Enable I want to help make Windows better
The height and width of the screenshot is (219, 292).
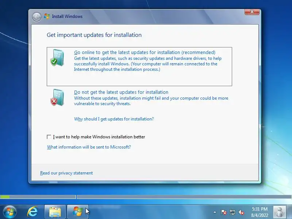click(49, 137)
